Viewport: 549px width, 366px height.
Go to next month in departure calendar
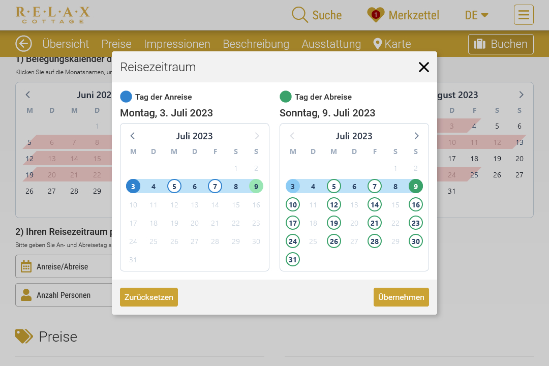[416, 136]
